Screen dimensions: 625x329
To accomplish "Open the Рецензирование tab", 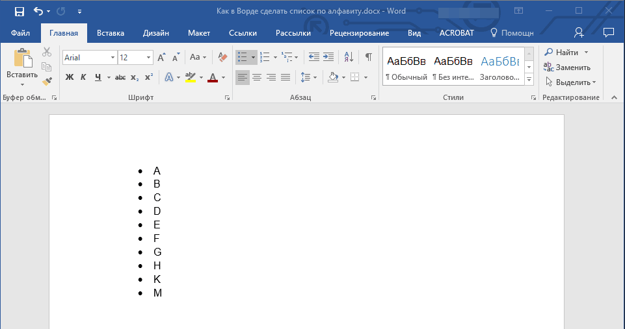I will (359, 32).
